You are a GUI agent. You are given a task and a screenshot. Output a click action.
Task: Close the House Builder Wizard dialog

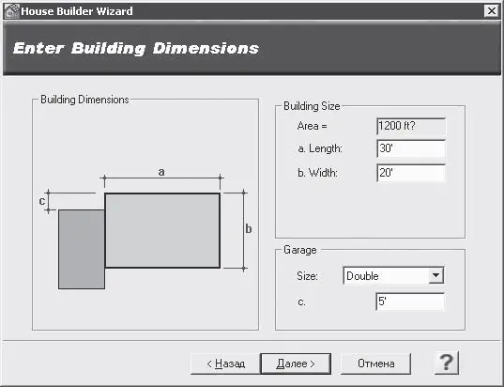point(492,11)
